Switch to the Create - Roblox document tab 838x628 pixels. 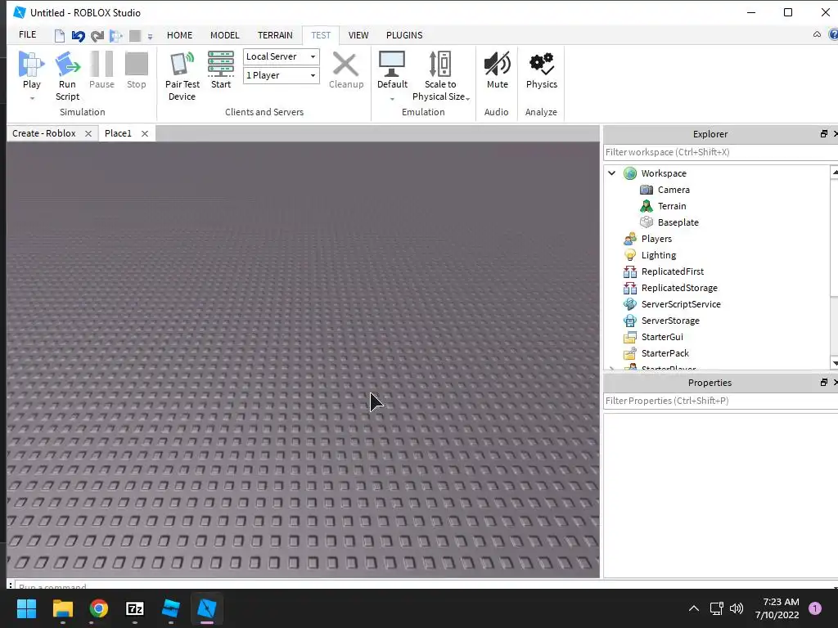44,133
